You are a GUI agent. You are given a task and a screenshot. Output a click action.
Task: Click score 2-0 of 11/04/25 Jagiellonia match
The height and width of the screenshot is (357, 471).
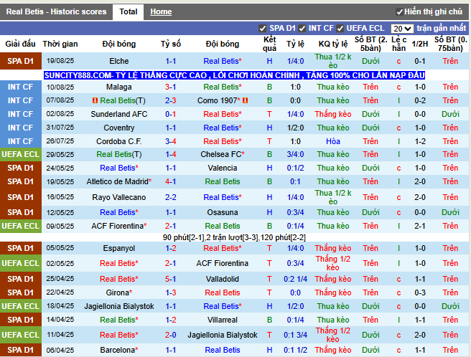(171, 335)
